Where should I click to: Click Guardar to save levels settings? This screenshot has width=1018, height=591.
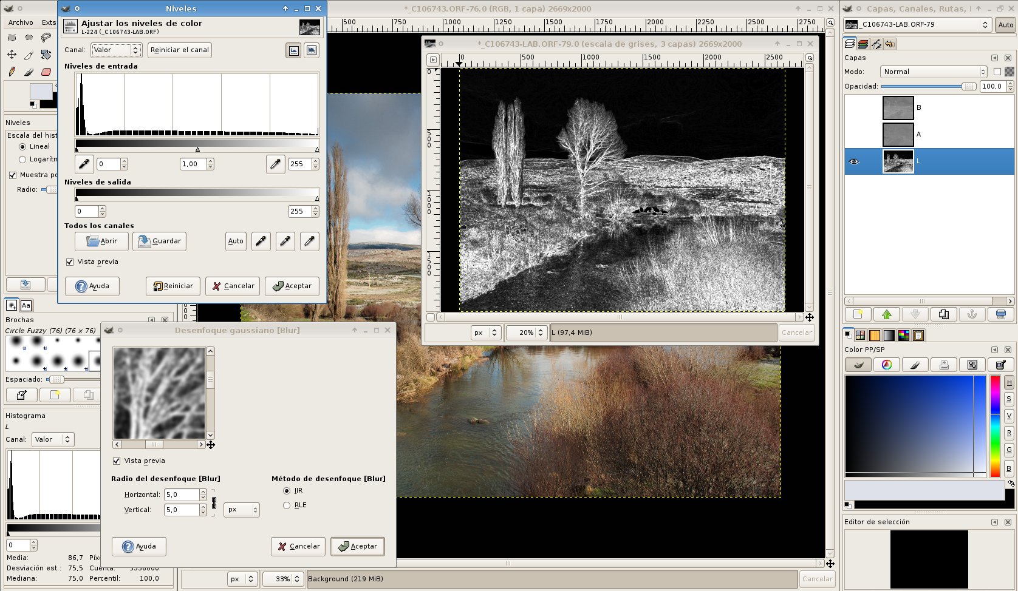pyautogui.click(x=160, y=241)
